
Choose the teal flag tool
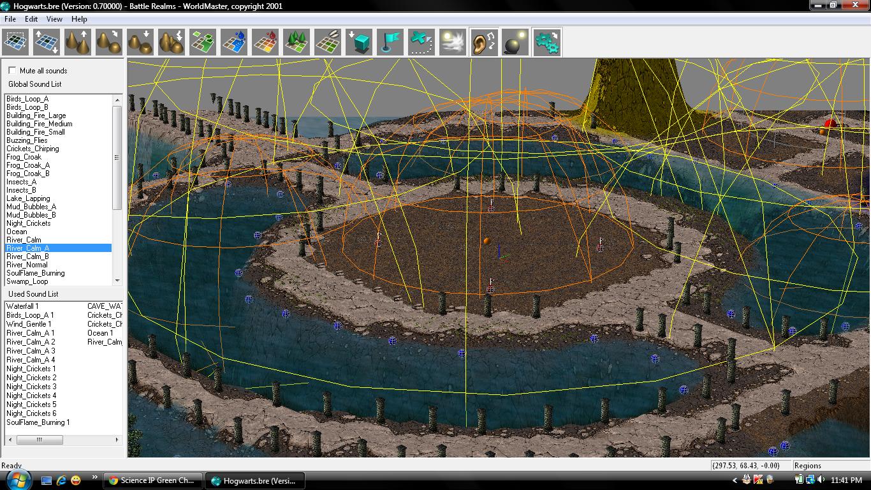(390, 42)
